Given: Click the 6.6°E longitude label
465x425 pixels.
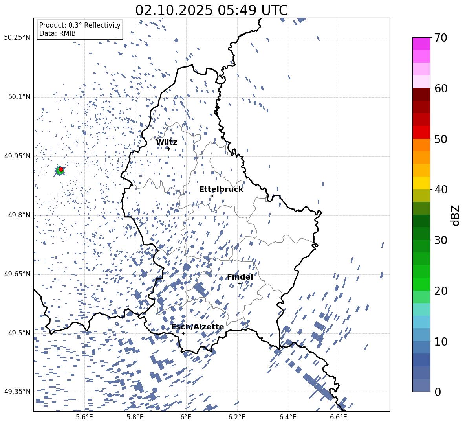Looking at the screenshot, I should 339,417.
